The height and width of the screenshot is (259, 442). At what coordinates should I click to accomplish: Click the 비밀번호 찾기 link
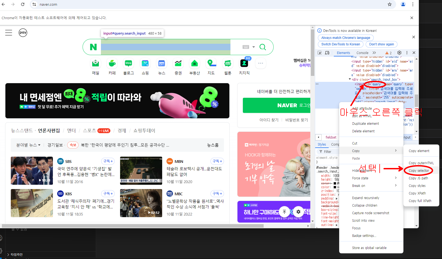click(x=296, y=120)
